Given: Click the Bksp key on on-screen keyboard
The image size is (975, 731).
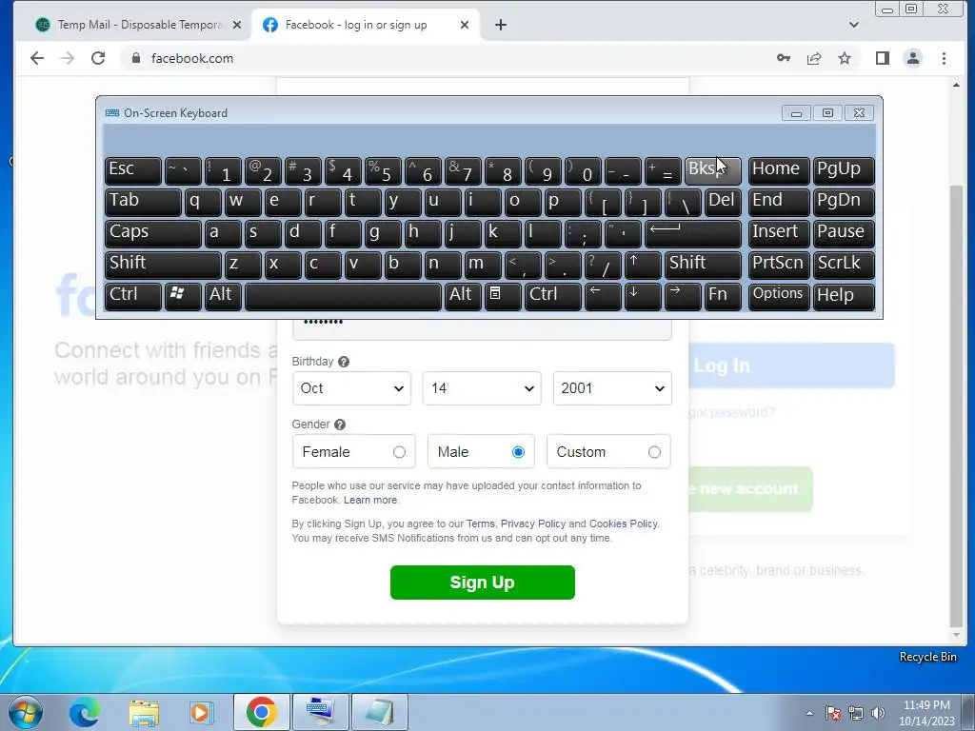Looking at the screenshot, I should [x=712, y=170].
